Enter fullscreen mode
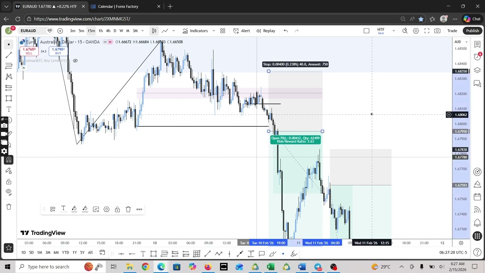Screen dimensions: 485x273 click(427, 31)
